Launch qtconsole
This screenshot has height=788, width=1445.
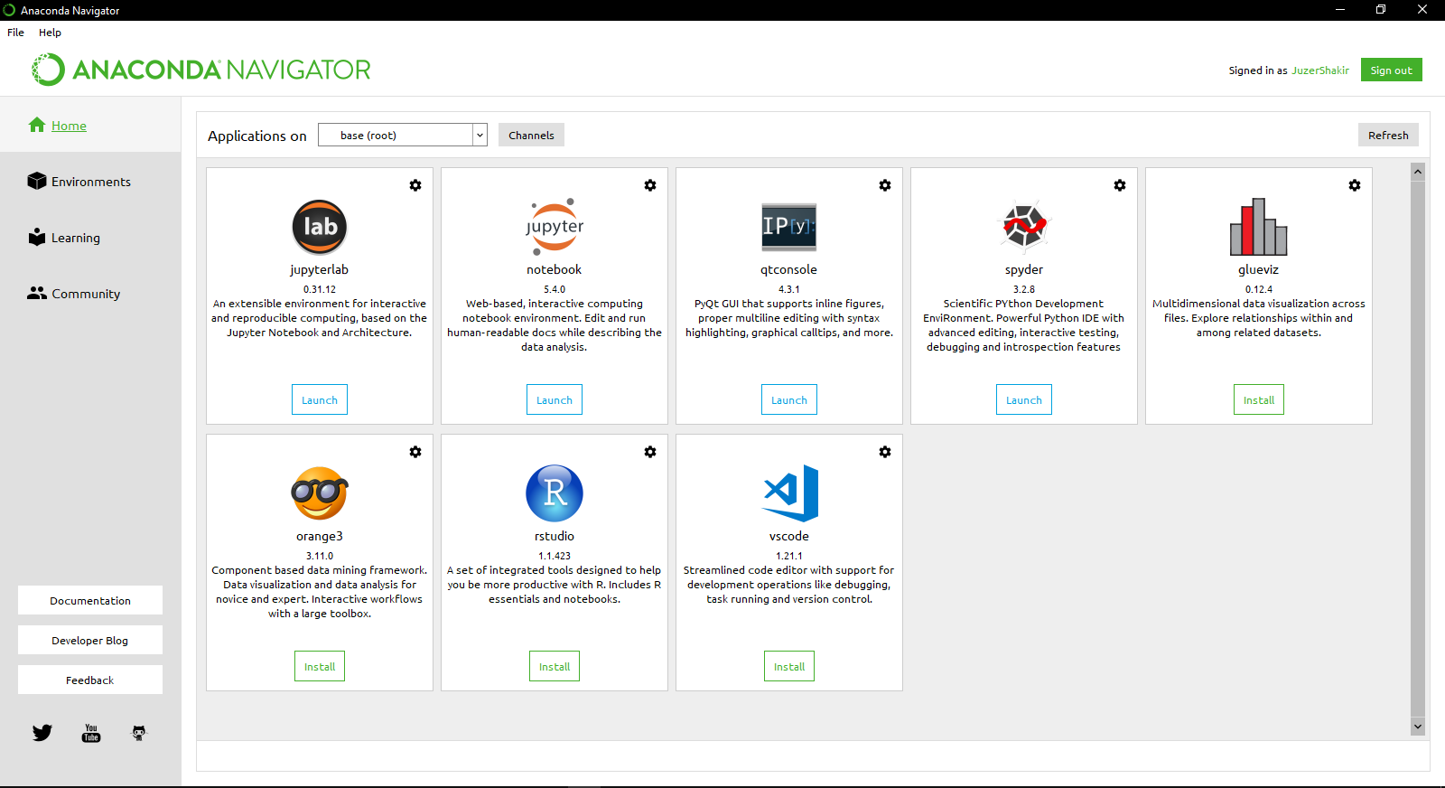tap(789, 400)
